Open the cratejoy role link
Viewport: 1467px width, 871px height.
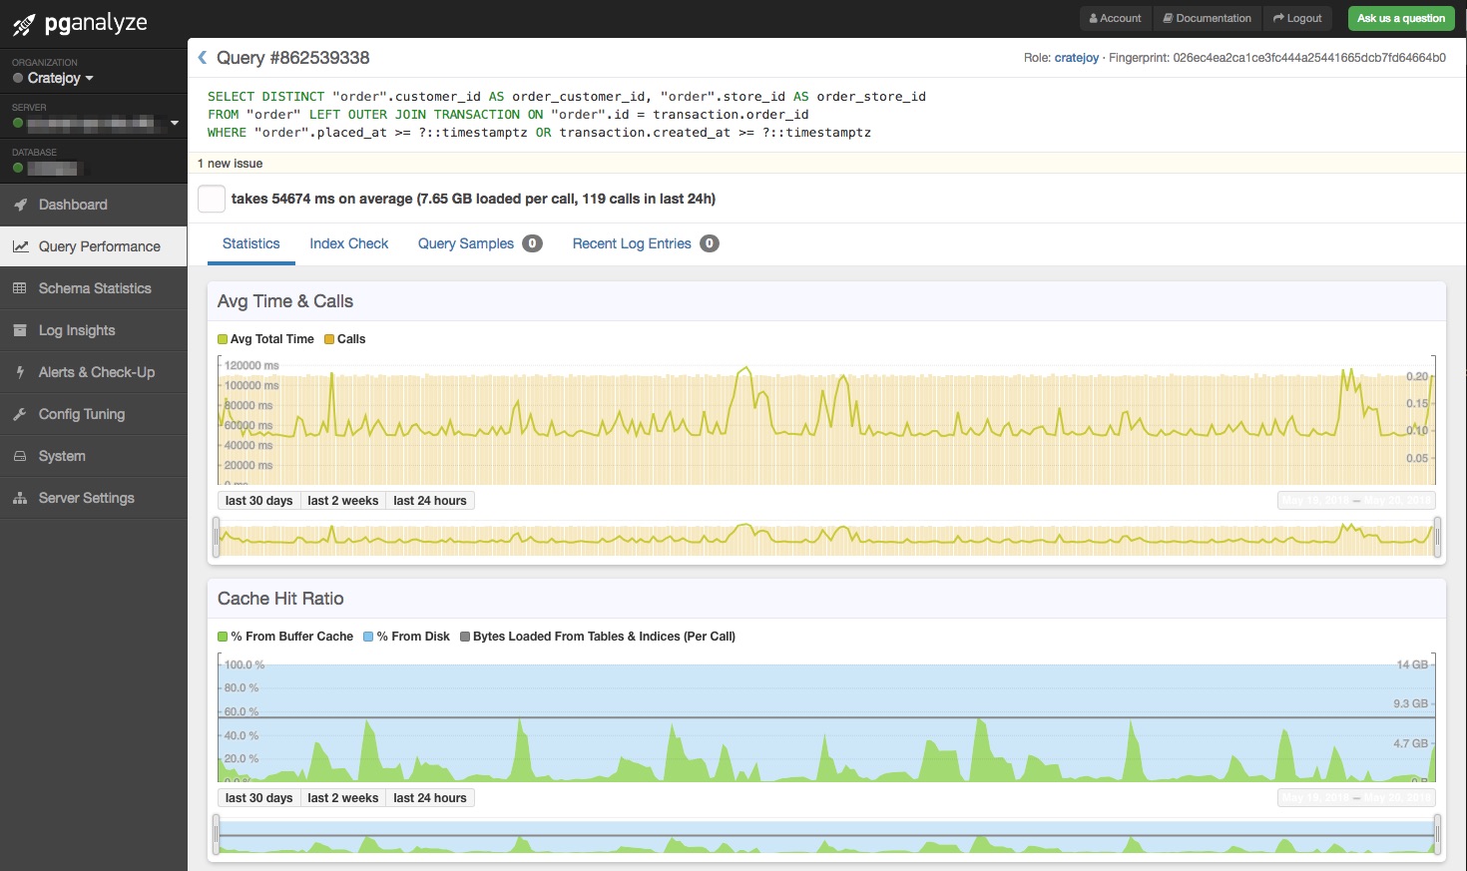coord(1077,58)
